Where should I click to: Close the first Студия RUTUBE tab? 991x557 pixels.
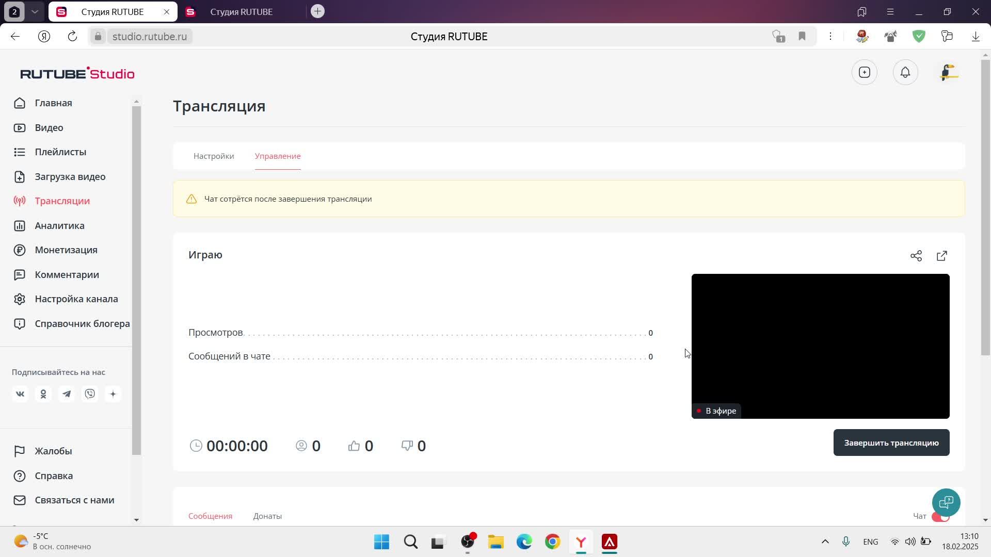coord(167,12)
